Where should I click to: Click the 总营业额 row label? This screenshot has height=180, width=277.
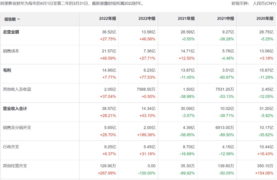pyautogui.click(x=11, y=32)
